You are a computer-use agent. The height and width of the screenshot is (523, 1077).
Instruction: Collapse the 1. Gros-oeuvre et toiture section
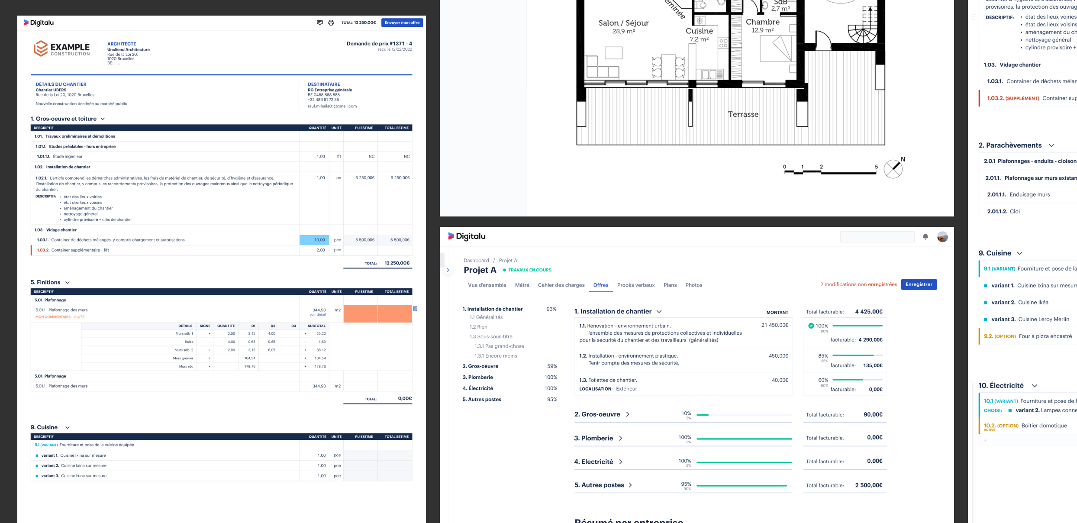[103, 119]
